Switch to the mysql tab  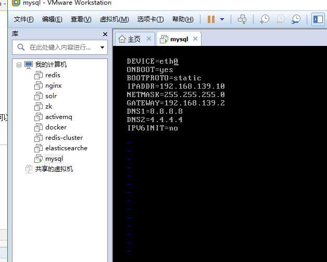coord(179,39)
